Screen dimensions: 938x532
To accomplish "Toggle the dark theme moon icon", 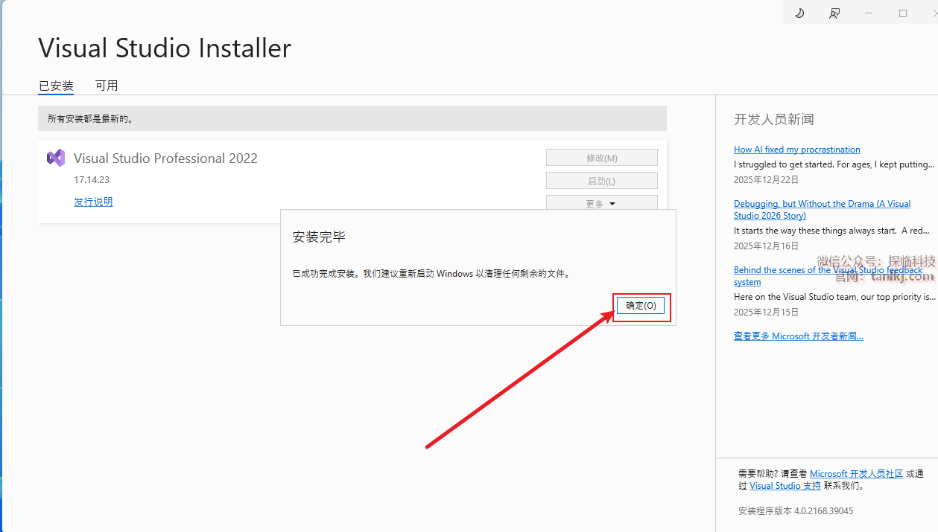I will [x=799, y=13].
